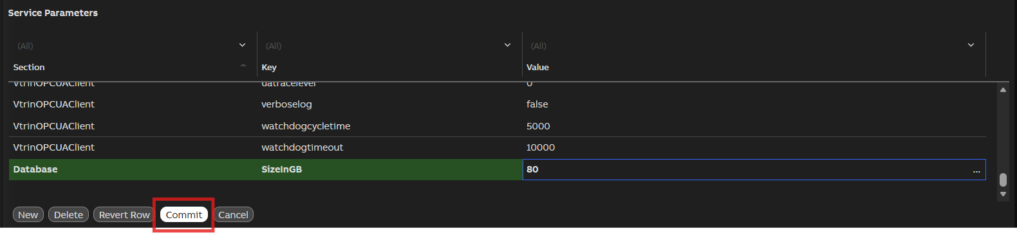Click the vertical scrollbar thumb
Screen dimensions: 1017x233
coord(1003,180)
